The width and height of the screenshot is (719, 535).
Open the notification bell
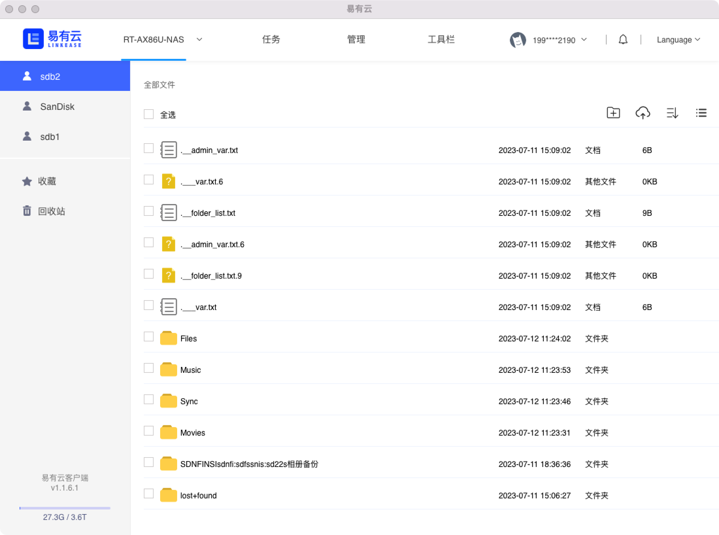623,40
